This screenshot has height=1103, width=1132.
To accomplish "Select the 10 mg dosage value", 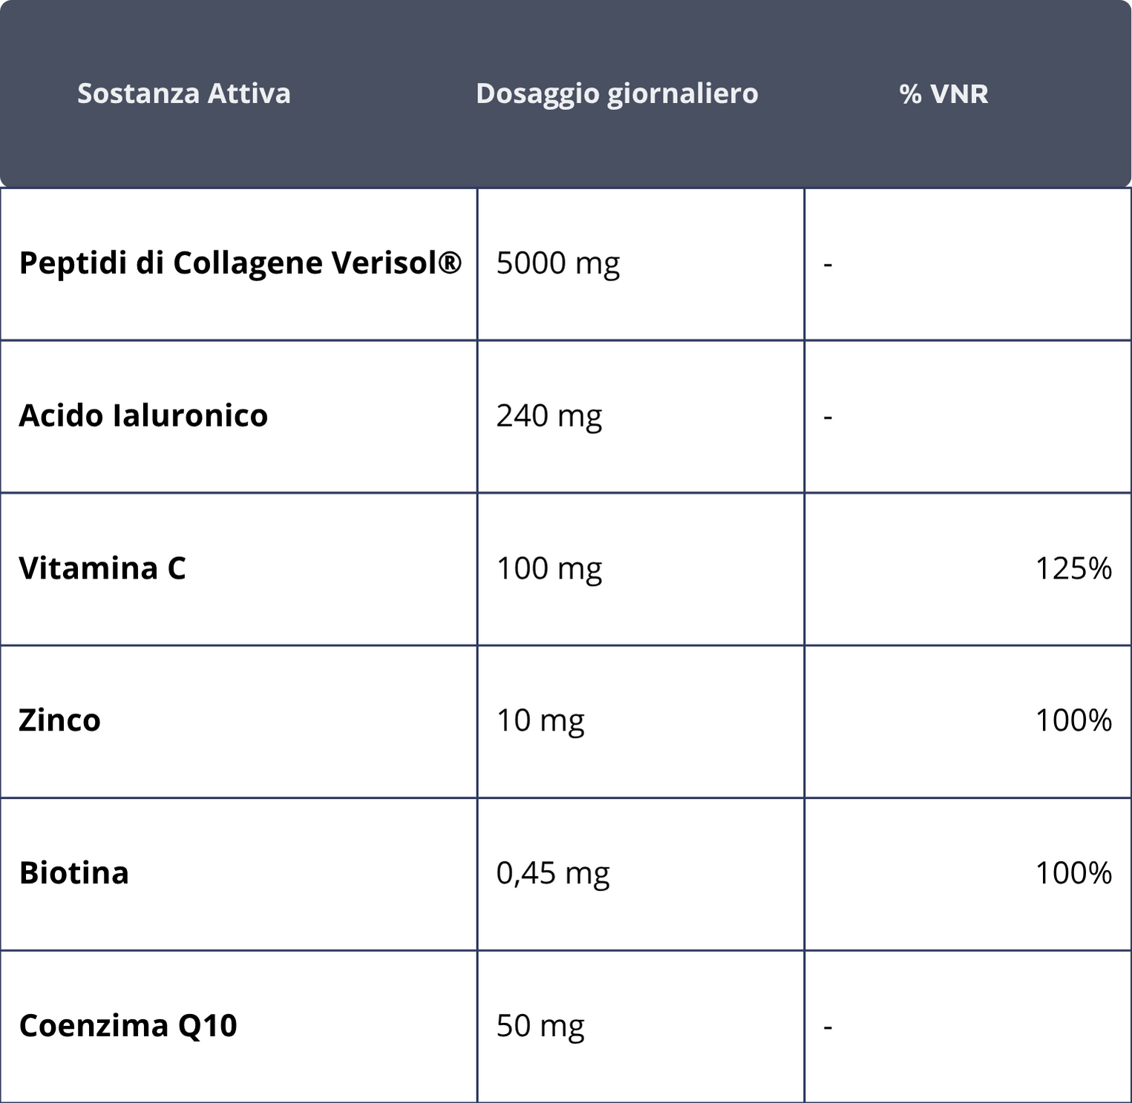I will tap(540, 721).
